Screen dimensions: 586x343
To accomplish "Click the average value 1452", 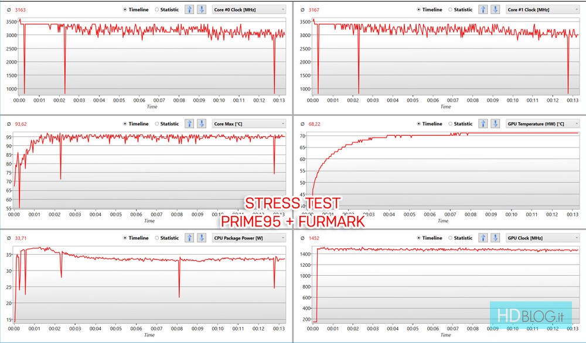I will point(314,238).
